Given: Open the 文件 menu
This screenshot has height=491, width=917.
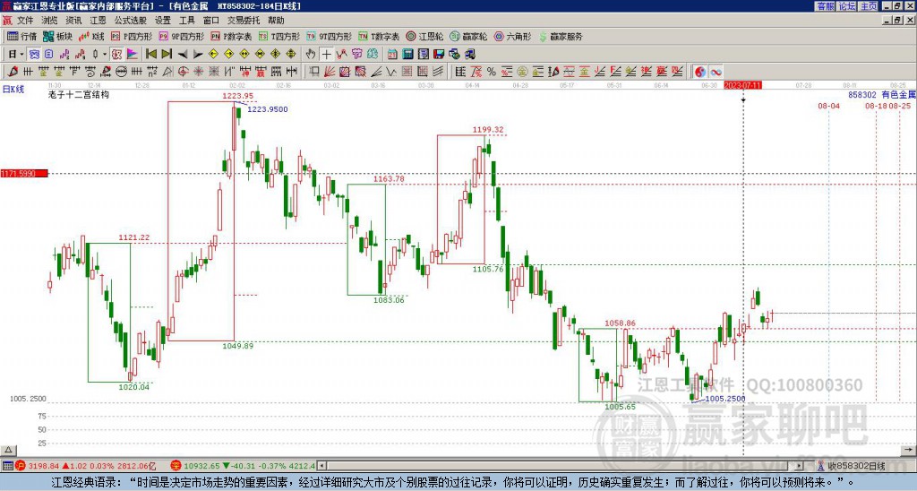Looking at the screenshot, I should pyautogui.click(x=25, y=21).
